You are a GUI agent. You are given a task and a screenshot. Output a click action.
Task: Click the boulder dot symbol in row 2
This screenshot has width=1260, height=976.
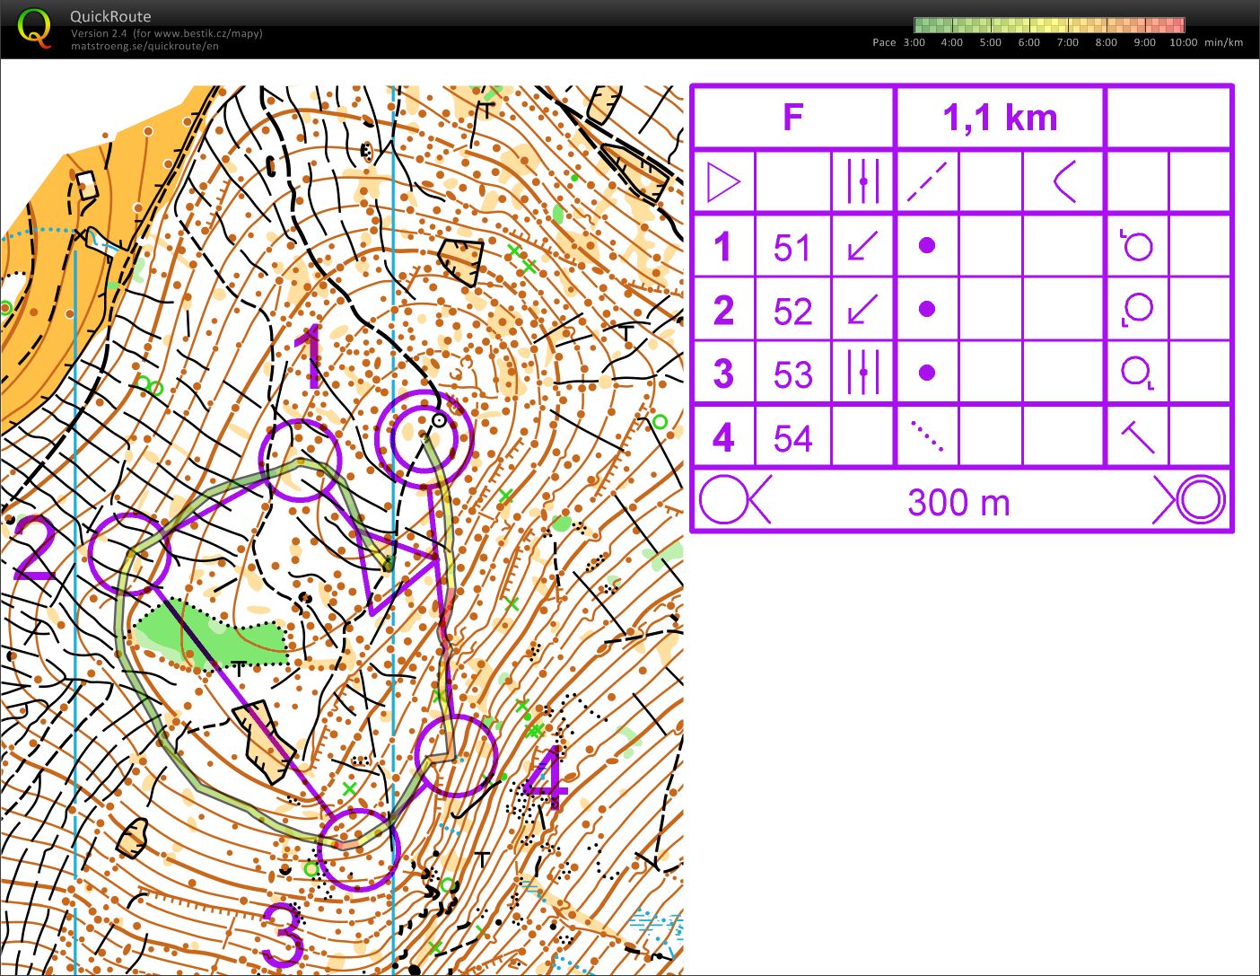click(x=927, y=310)
